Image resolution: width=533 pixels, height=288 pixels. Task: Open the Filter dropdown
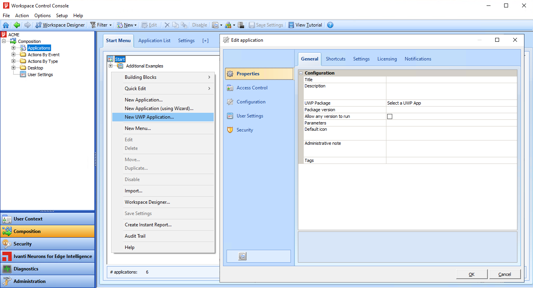pyautogui.click(x=101, y=25)
